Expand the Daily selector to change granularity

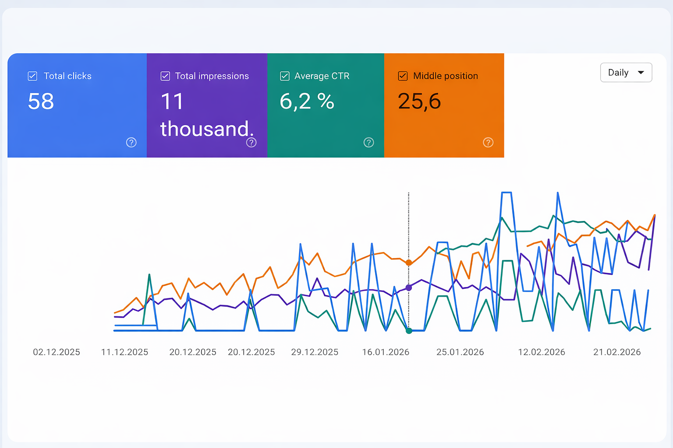[626, 72]
